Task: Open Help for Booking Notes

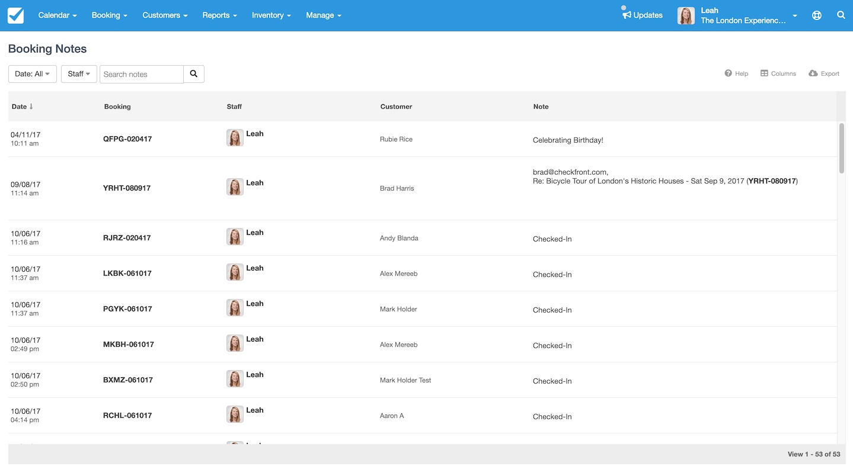Action: (x=736, y=73)
